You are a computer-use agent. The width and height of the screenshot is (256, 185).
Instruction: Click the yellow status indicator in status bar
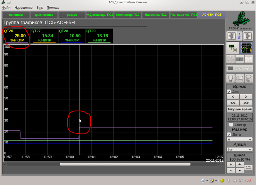[x=222, y=181]
